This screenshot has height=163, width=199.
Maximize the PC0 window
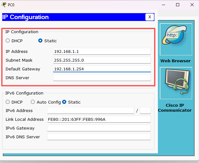click(178, 5)
